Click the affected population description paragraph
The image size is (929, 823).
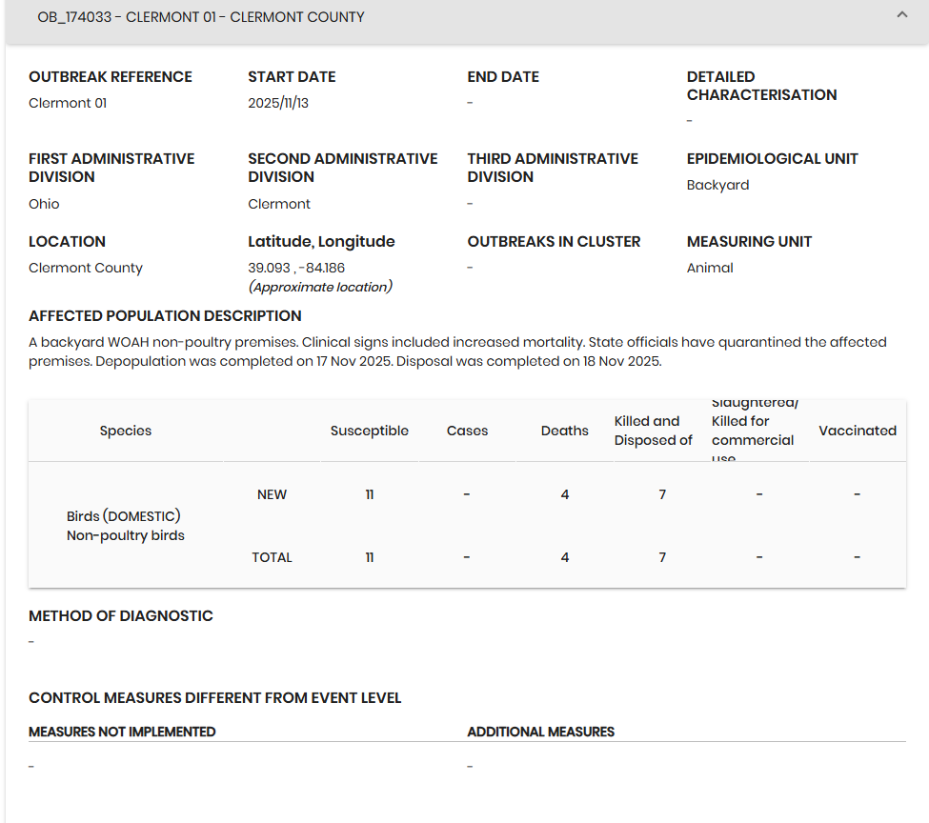click(457, 351)
